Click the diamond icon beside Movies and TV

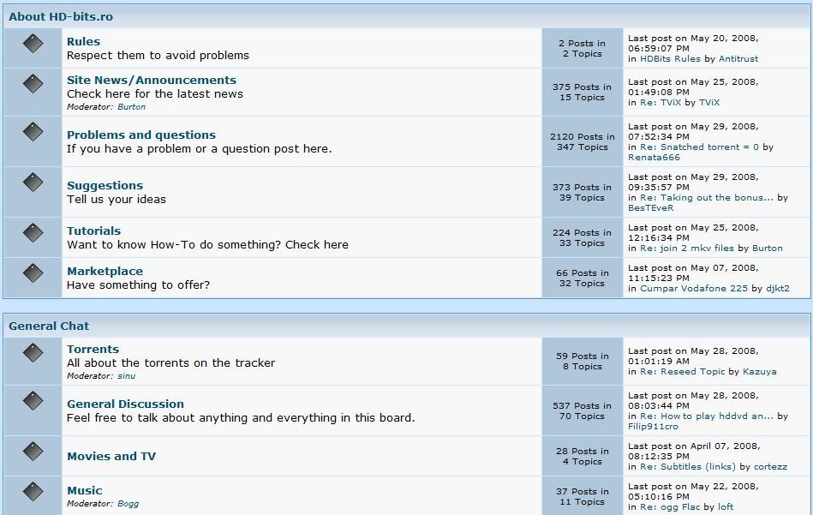[33, 452]
